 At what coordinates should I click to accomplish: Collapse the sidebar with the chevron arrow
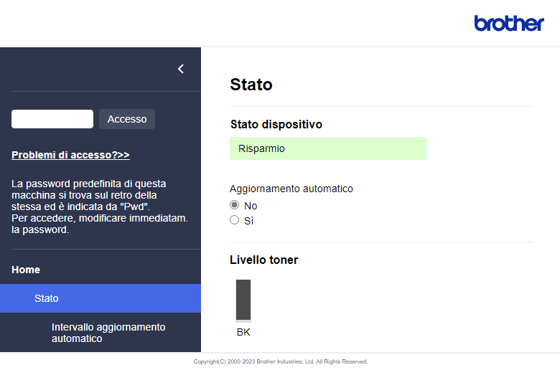pos(181,69)
